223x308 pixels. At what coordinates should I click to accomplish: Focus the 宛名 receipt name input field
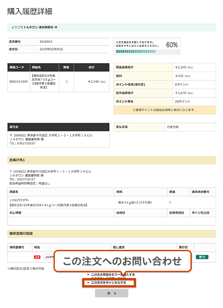(x=49, y=257)
